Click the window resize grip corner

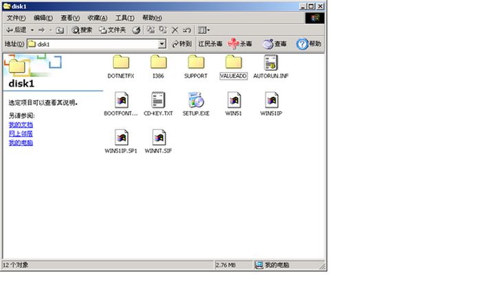pyautogui.click(x=322, y=266)
